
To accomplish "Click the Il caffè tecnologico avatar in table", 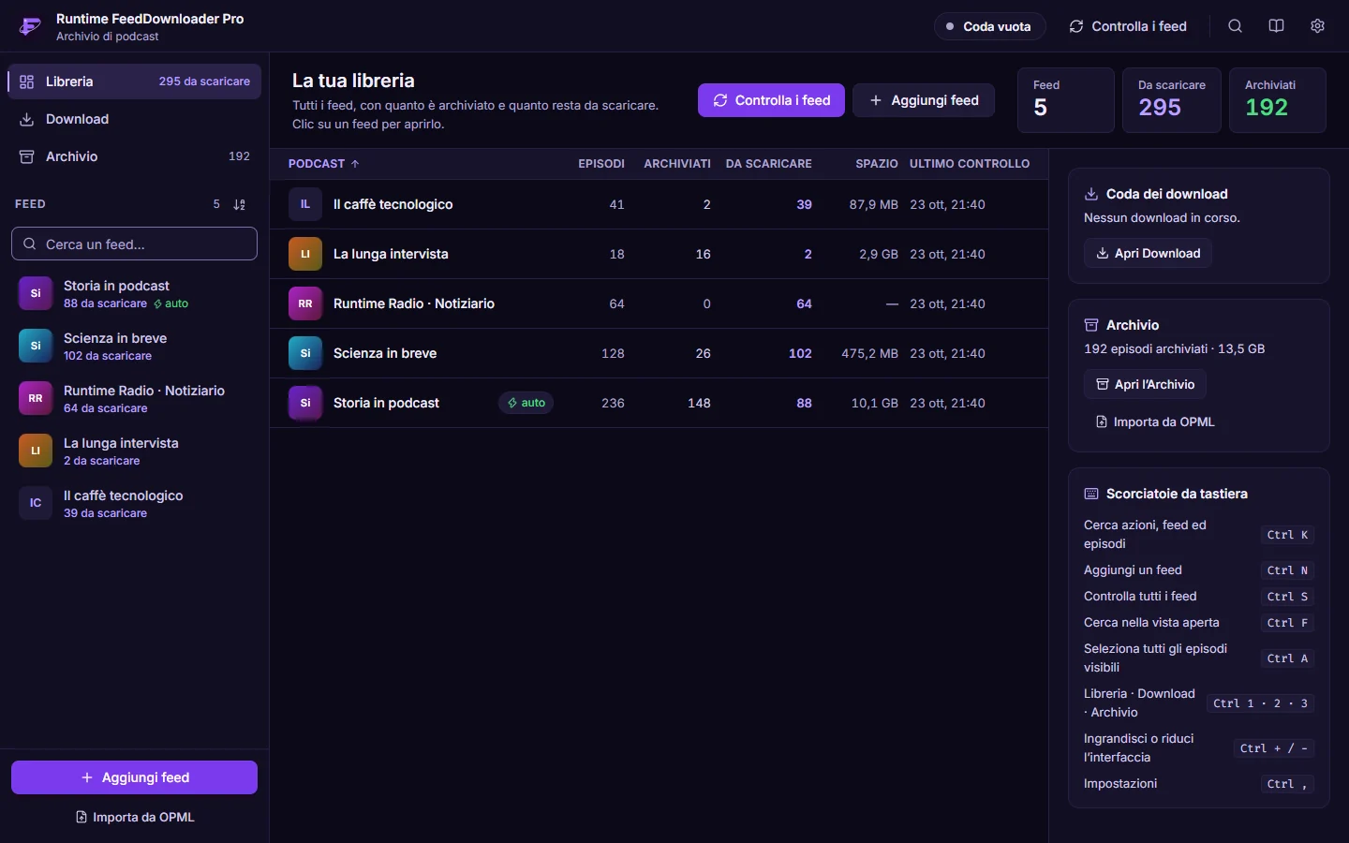I will pyautogui.click(x=305, y=204).
